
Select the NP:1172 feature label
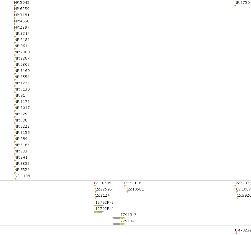[22, 102]
